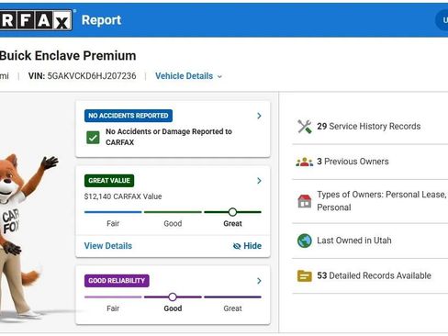Click the wrench Service History icon
This screenshot has width=448, height=336.
coord(305,127)
